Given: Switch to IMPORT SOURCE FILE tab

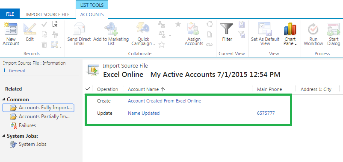Looking at the screenshot, I should (47, 14).
